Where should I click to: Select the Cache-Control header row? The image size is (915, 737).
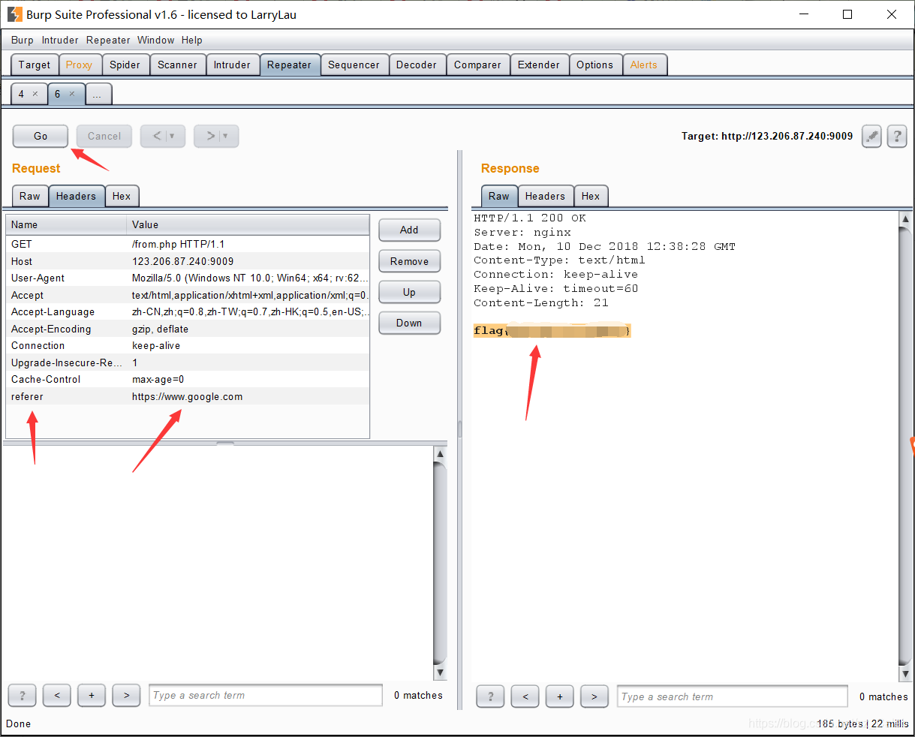(188, 379)
